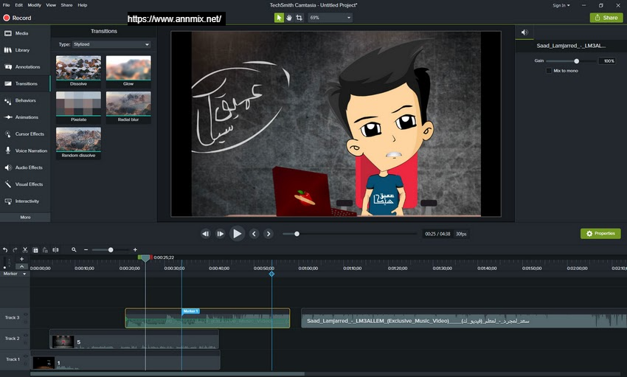Expand the Sign In dropdown
Viewport: 627px width, 377px height.
point(561,5)
